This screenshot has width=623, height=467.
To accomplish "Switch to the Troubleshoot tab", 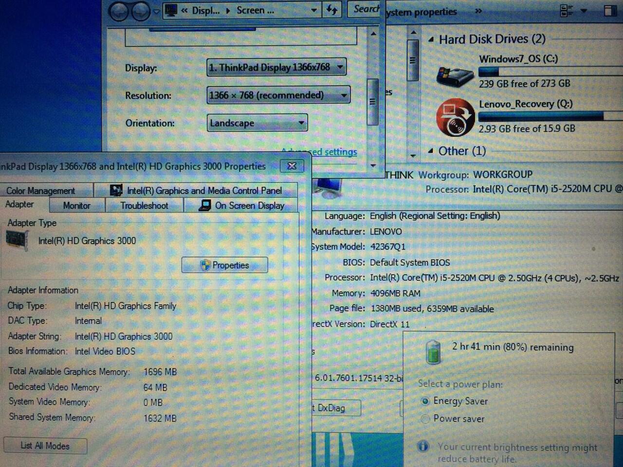I will (x=144, y=206).
